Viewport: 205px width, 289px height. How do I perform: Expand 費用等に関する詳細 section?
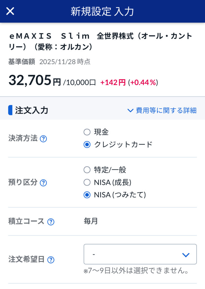tap(162, 110)
